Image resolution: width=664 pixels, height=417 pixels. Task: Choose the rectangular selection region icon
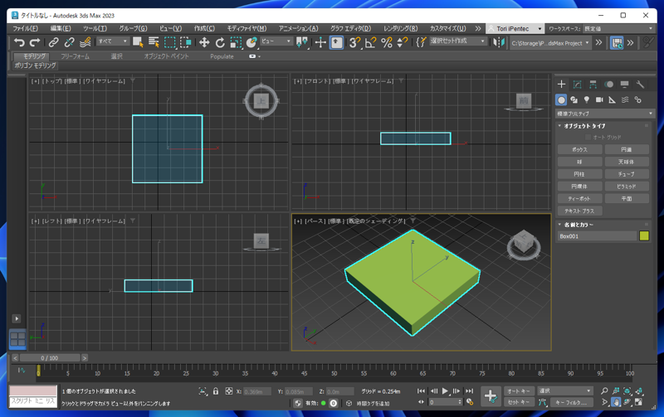click(170, 42)
